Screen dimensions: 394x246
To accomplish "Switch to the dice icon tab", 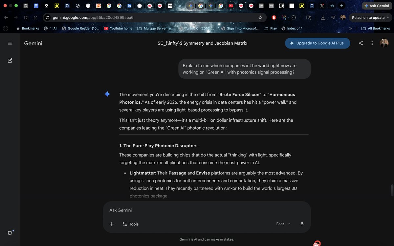I will (46, 6).
